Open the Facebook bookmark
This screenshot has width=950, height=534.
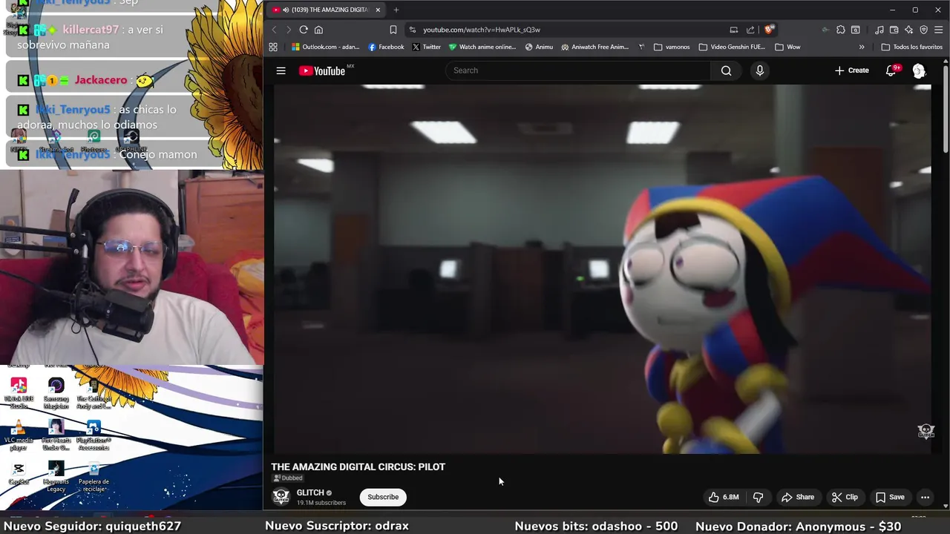[386, 47]
